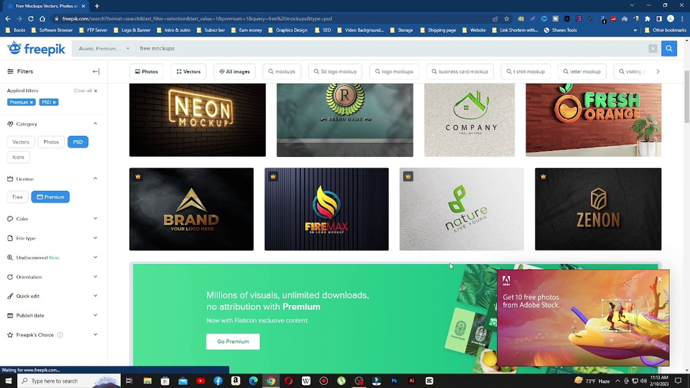Select the business card mockup chip

click(460, 72)
